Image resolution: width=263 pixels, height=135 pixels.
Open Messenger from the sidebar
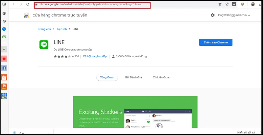4,29
